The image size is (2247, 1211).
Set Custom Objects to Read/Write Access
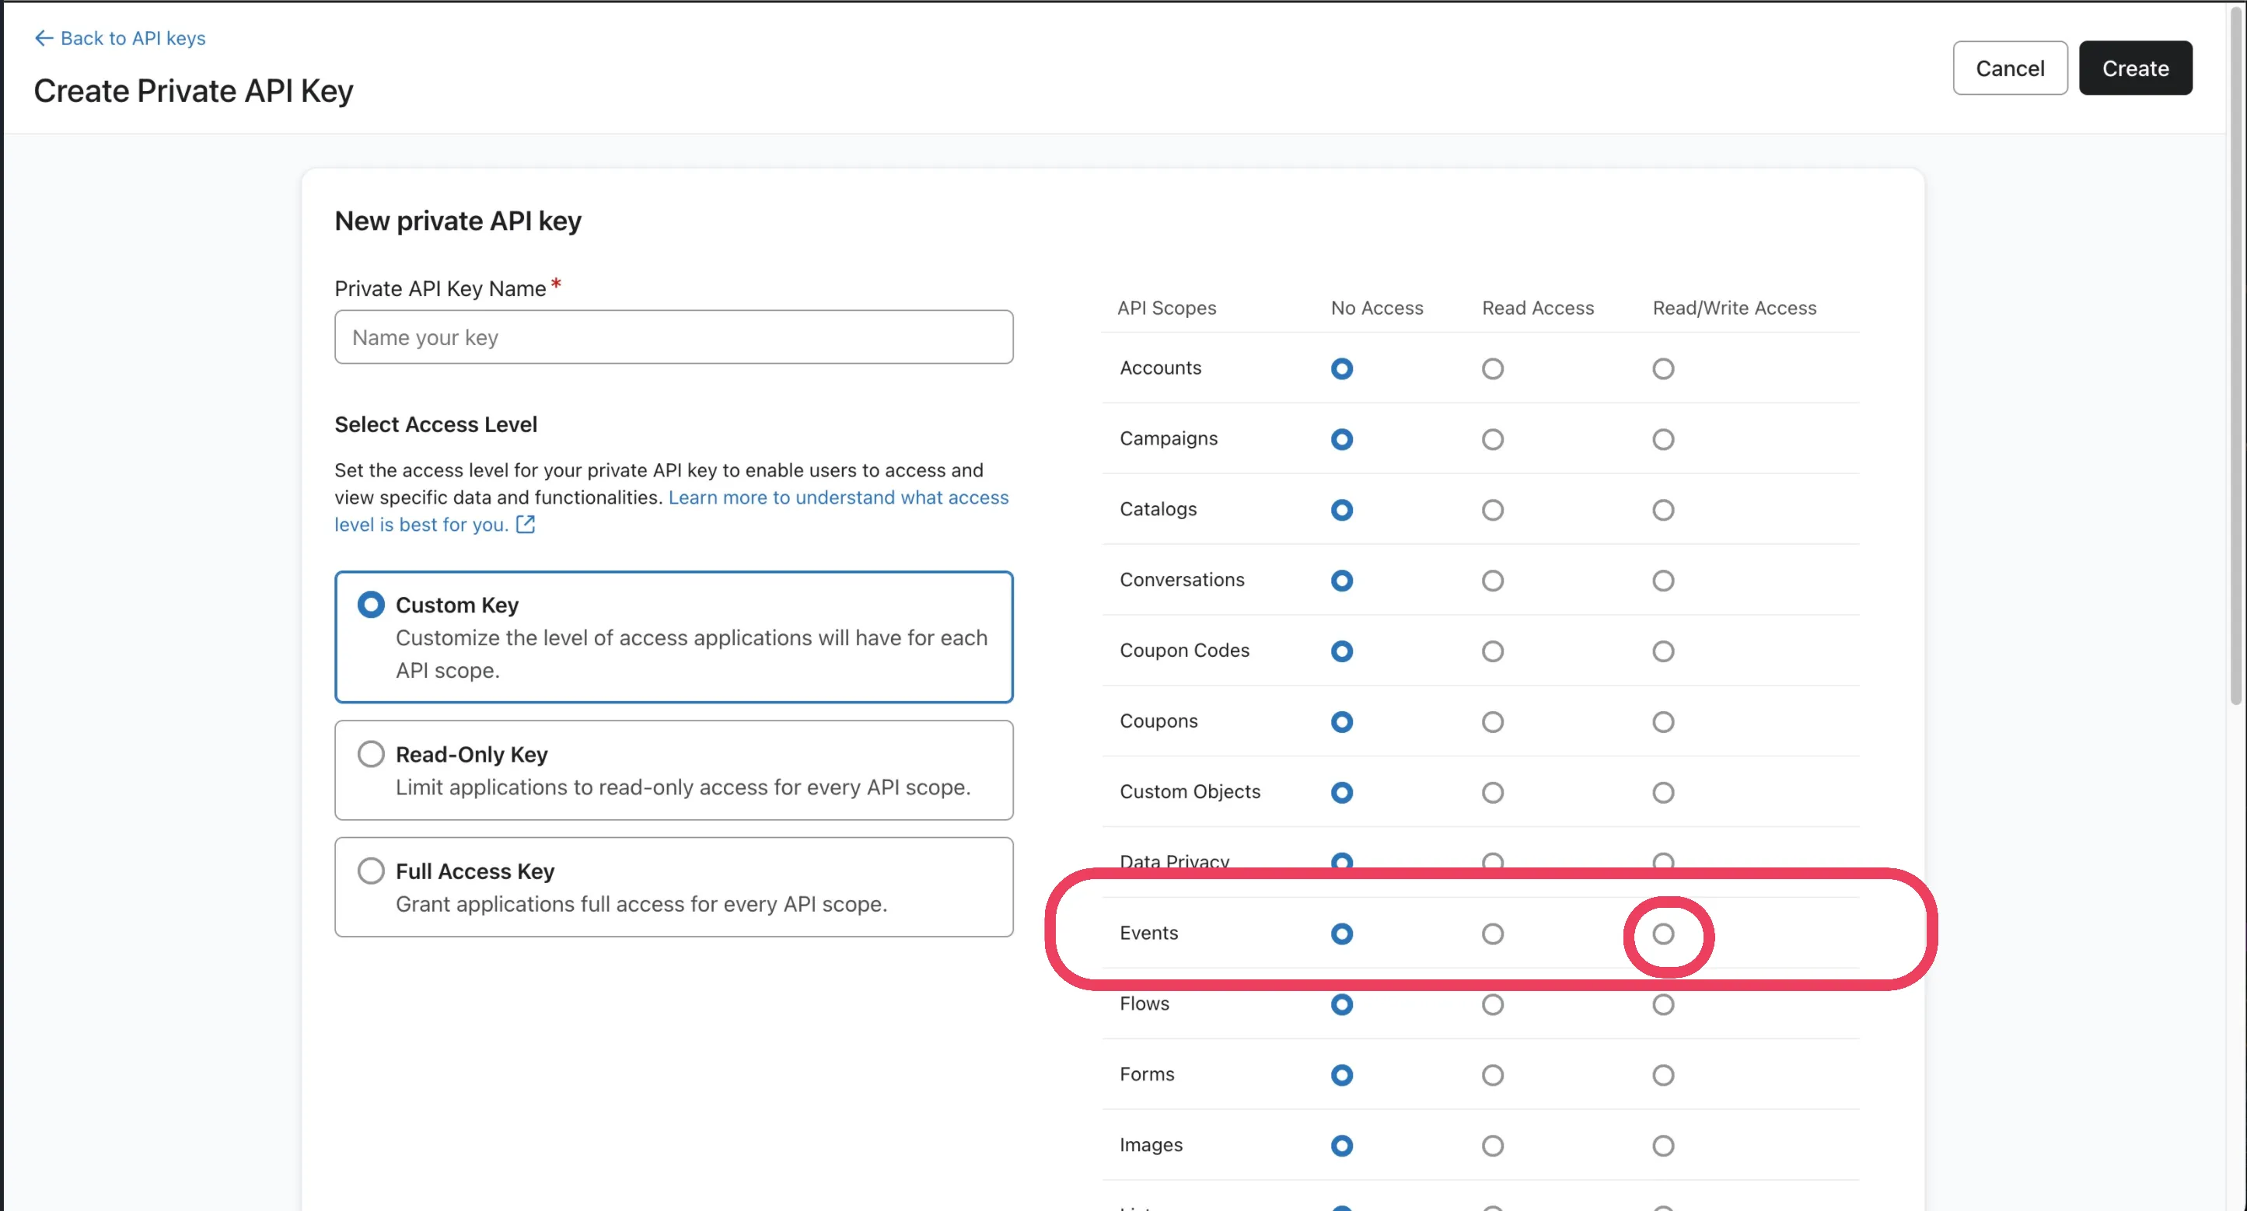(x=1663, y=793)
